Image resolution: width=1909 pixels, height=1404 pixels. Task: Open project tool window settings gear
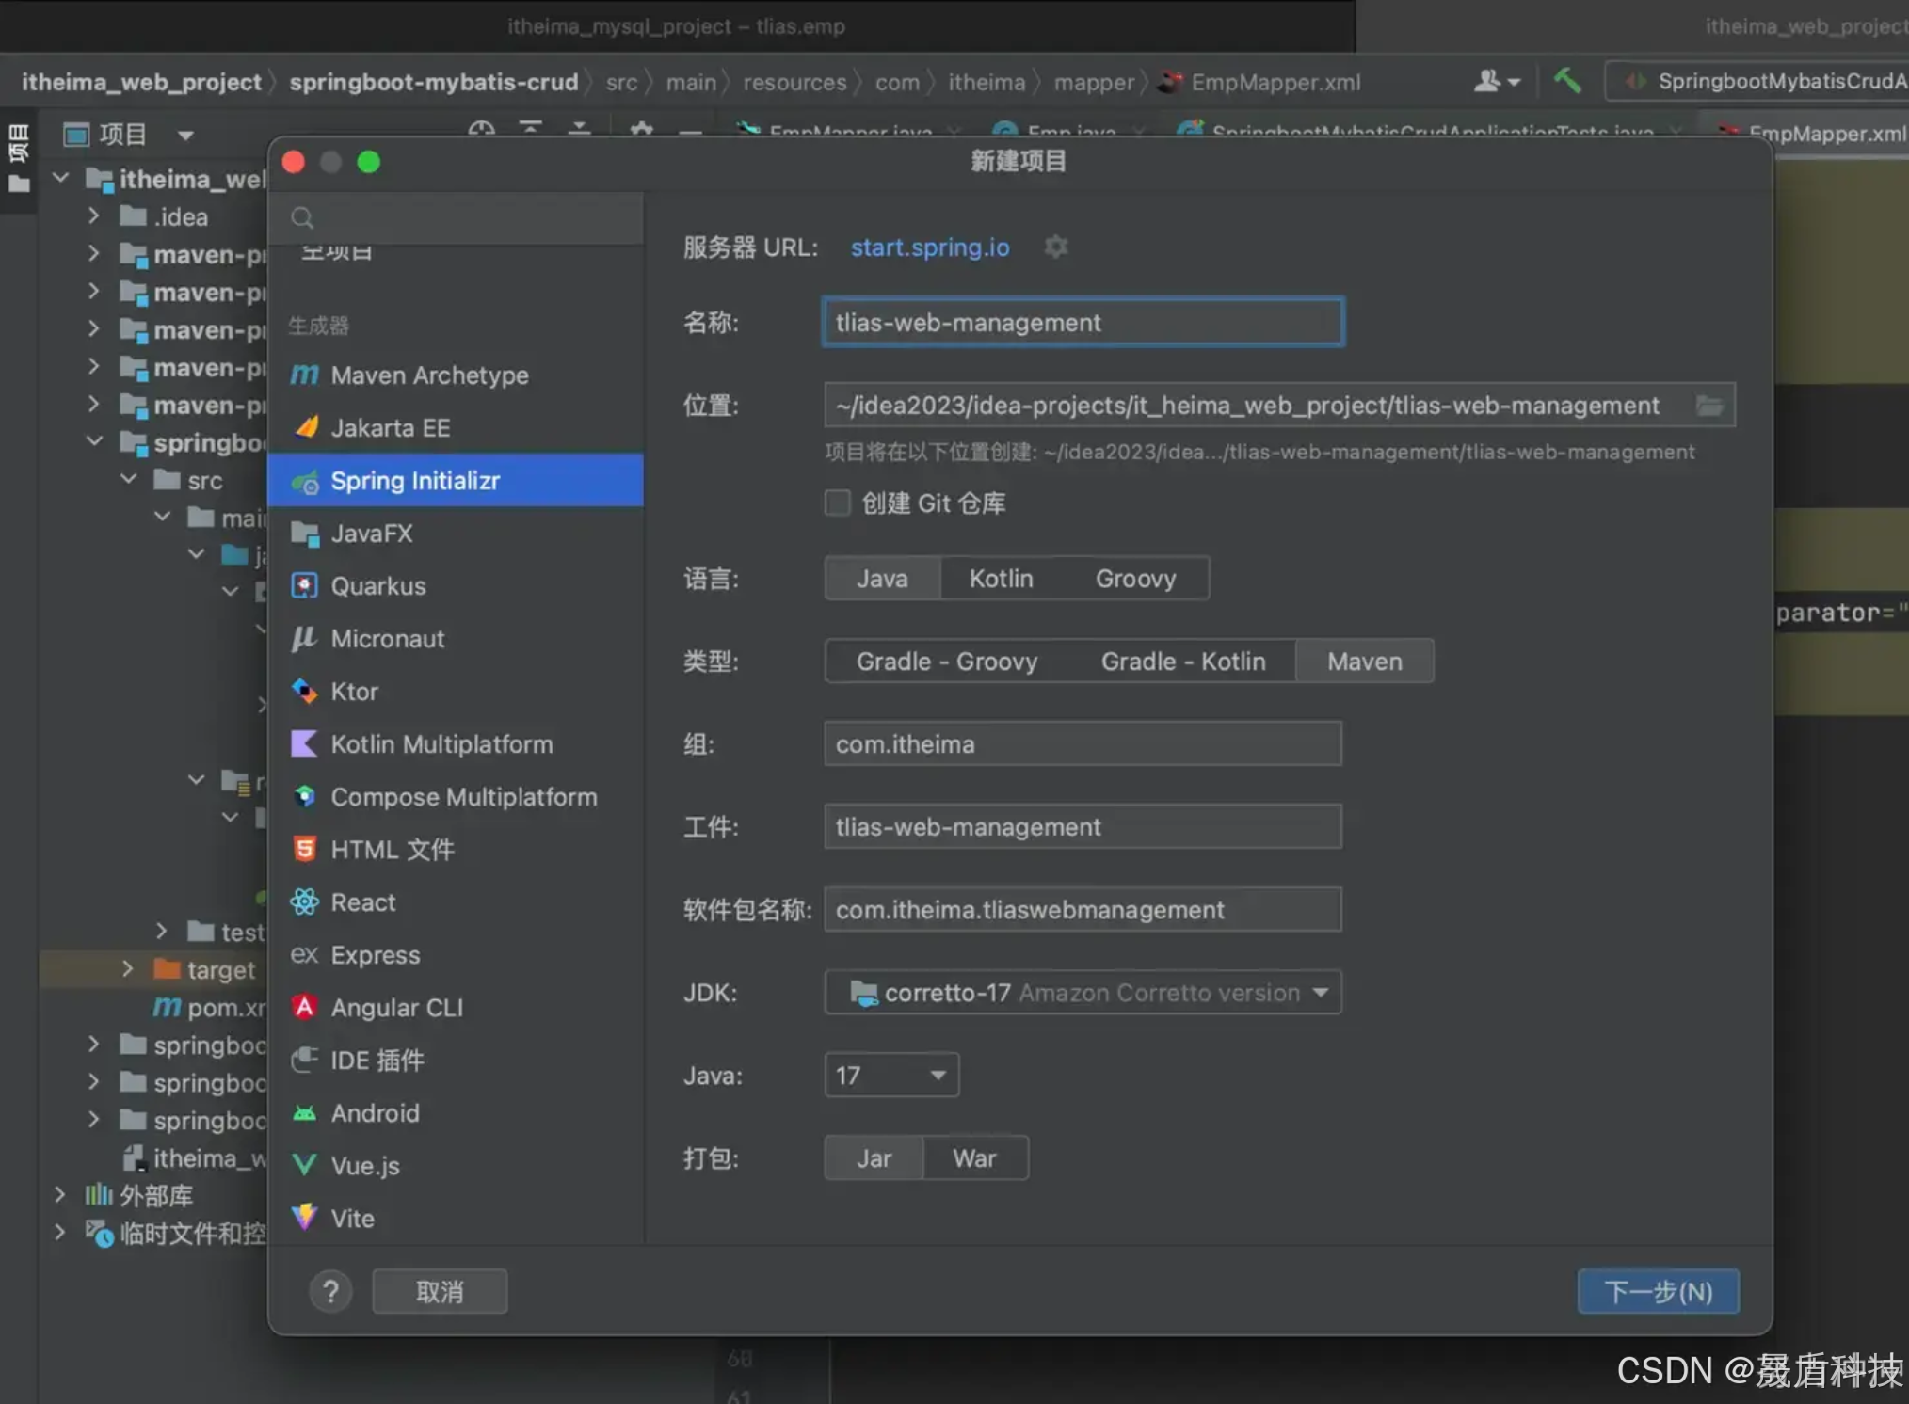[641, 130]
